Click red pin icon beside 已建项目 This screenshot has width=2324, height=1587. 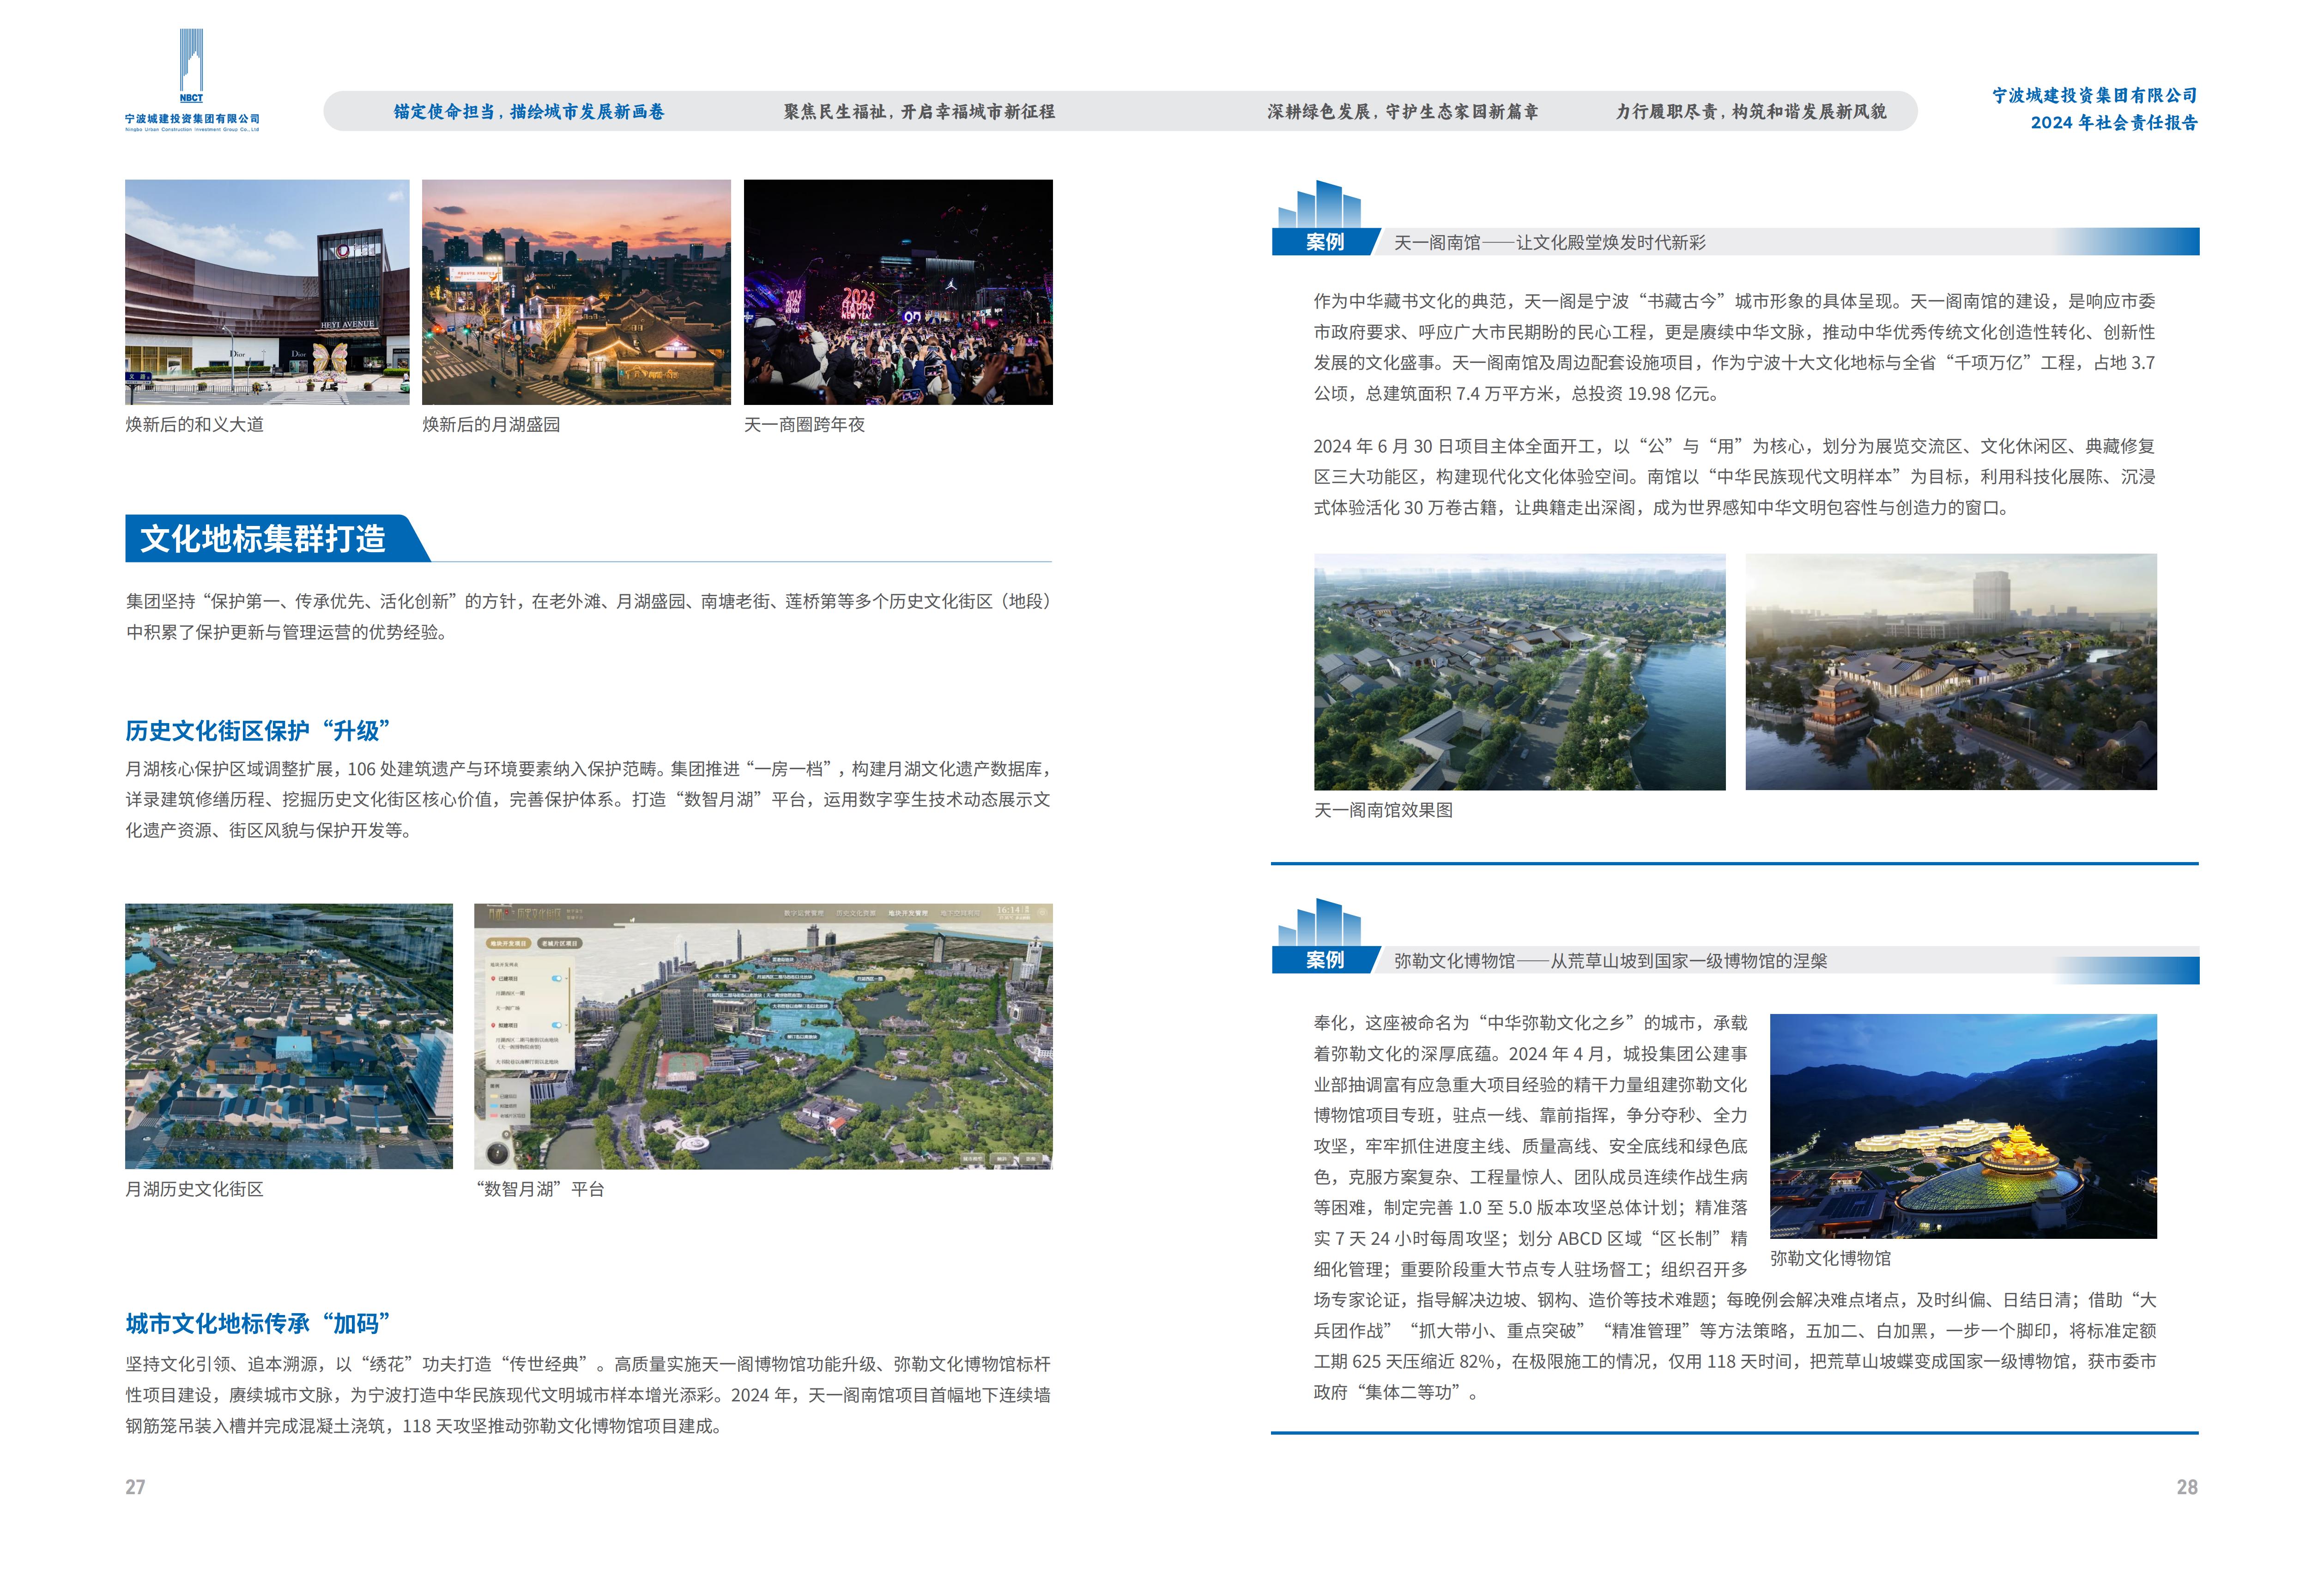pos(493,979)
